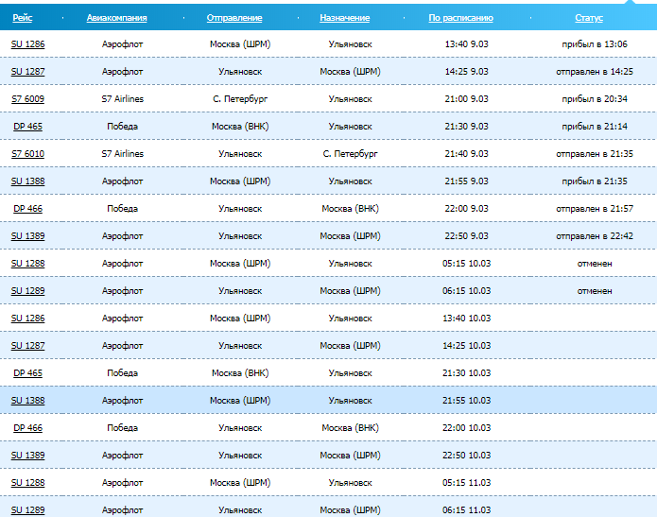
Task: Open flight SU 1286 arrived at 13:06
Action: (x=27, y=43)
